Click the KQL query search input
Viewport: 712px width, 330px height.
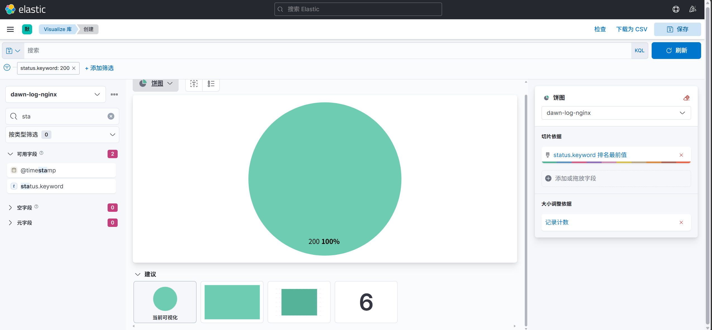(x=327, y=51)
